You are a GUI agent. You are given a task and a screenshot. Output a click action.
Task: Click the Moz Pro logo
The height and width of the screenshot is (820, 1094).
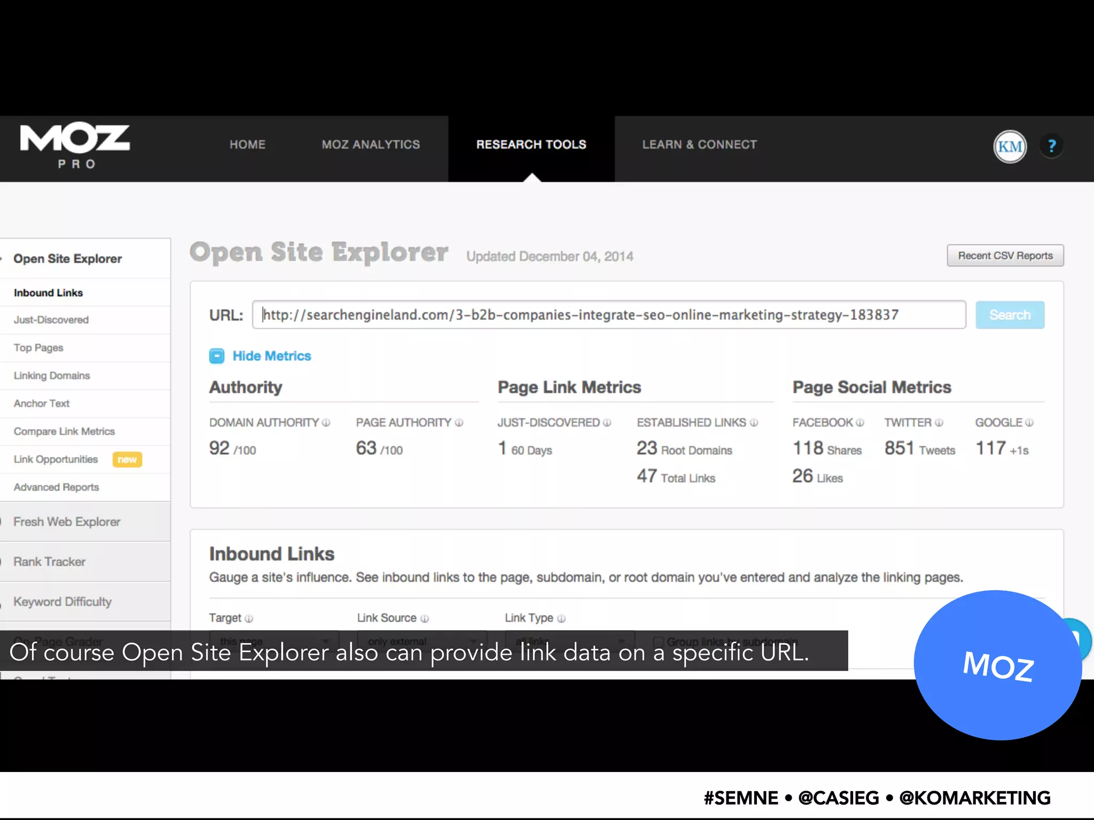coord(75,146)
